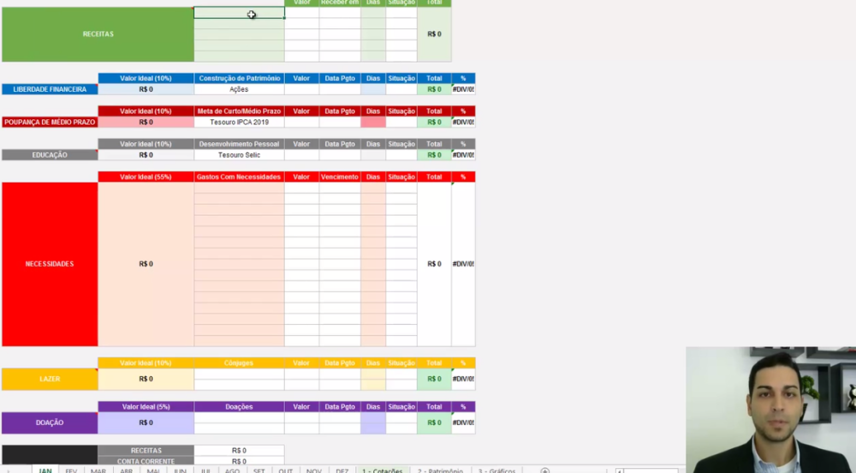Click the Ações cell

click(x=239, y=89)
